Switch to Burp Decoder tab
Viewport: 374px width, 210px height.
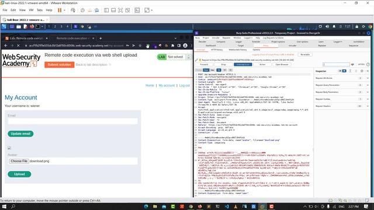pos(202,41)
